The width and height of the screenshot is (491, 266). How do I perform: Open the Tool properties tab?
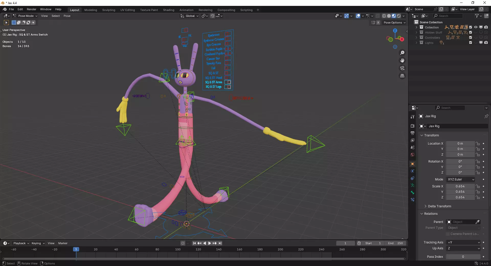(412, 117)
